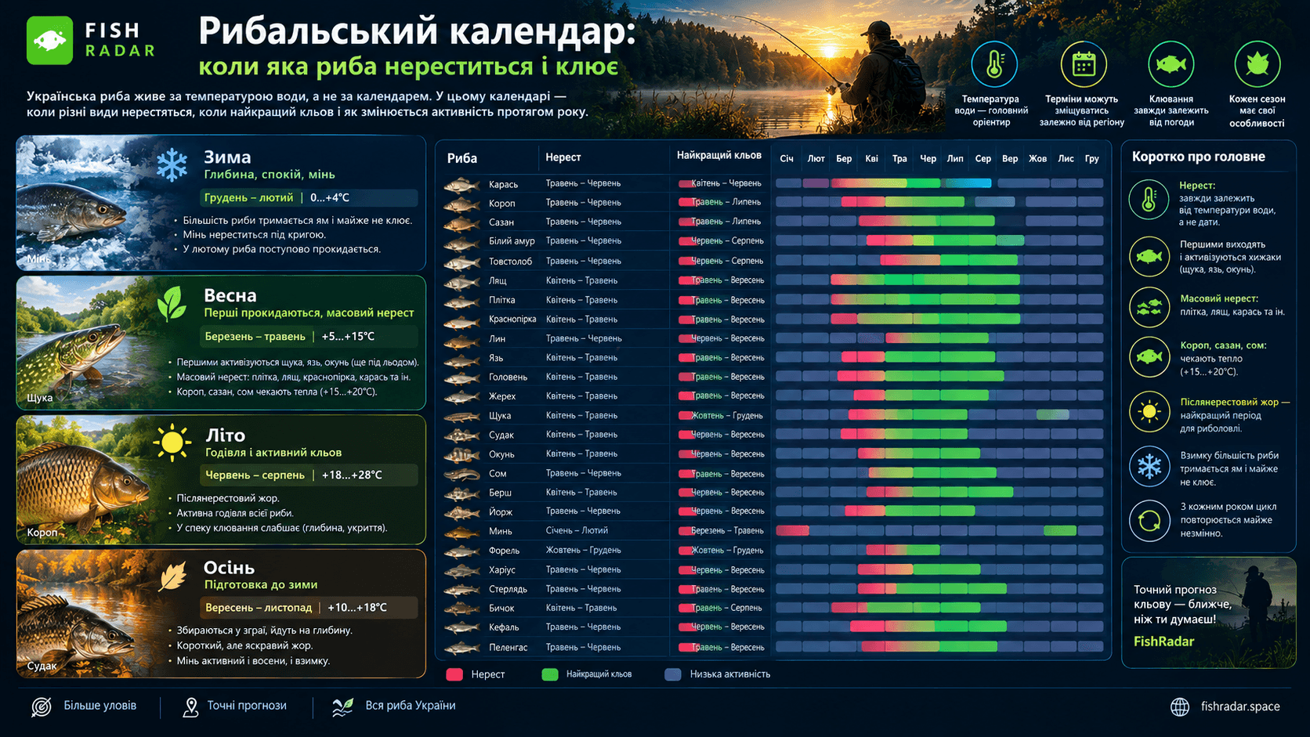Click the 'Коротко про головне' heading
This screenshot has width=1310, height=737.
point(1198,157)
